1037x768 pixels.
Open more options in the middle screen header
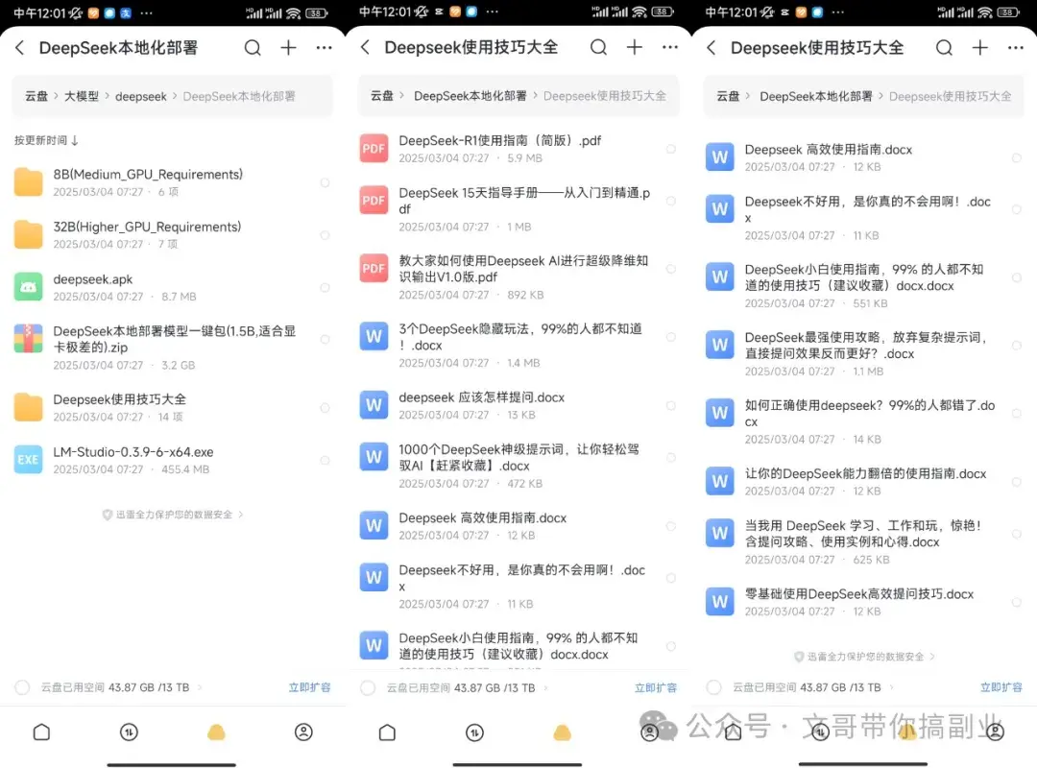[670, 47]
